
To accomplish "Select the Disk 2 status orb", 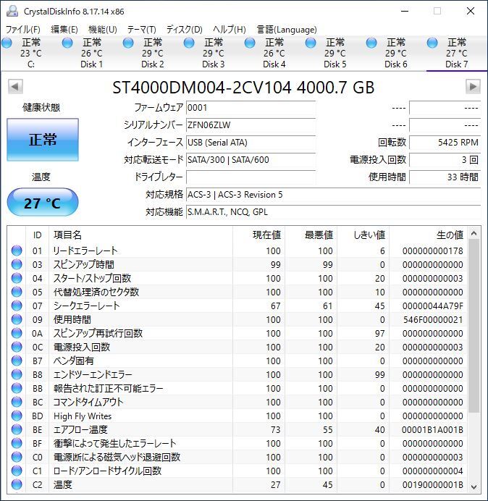I will (128, 43).
